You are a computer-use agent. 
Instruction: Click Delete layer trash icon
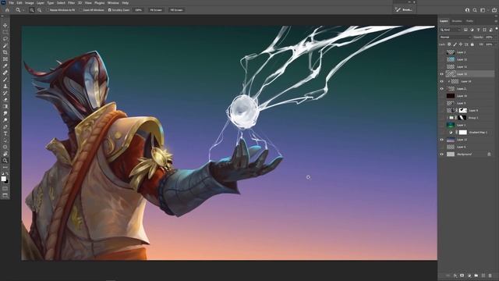pos(490,276)
